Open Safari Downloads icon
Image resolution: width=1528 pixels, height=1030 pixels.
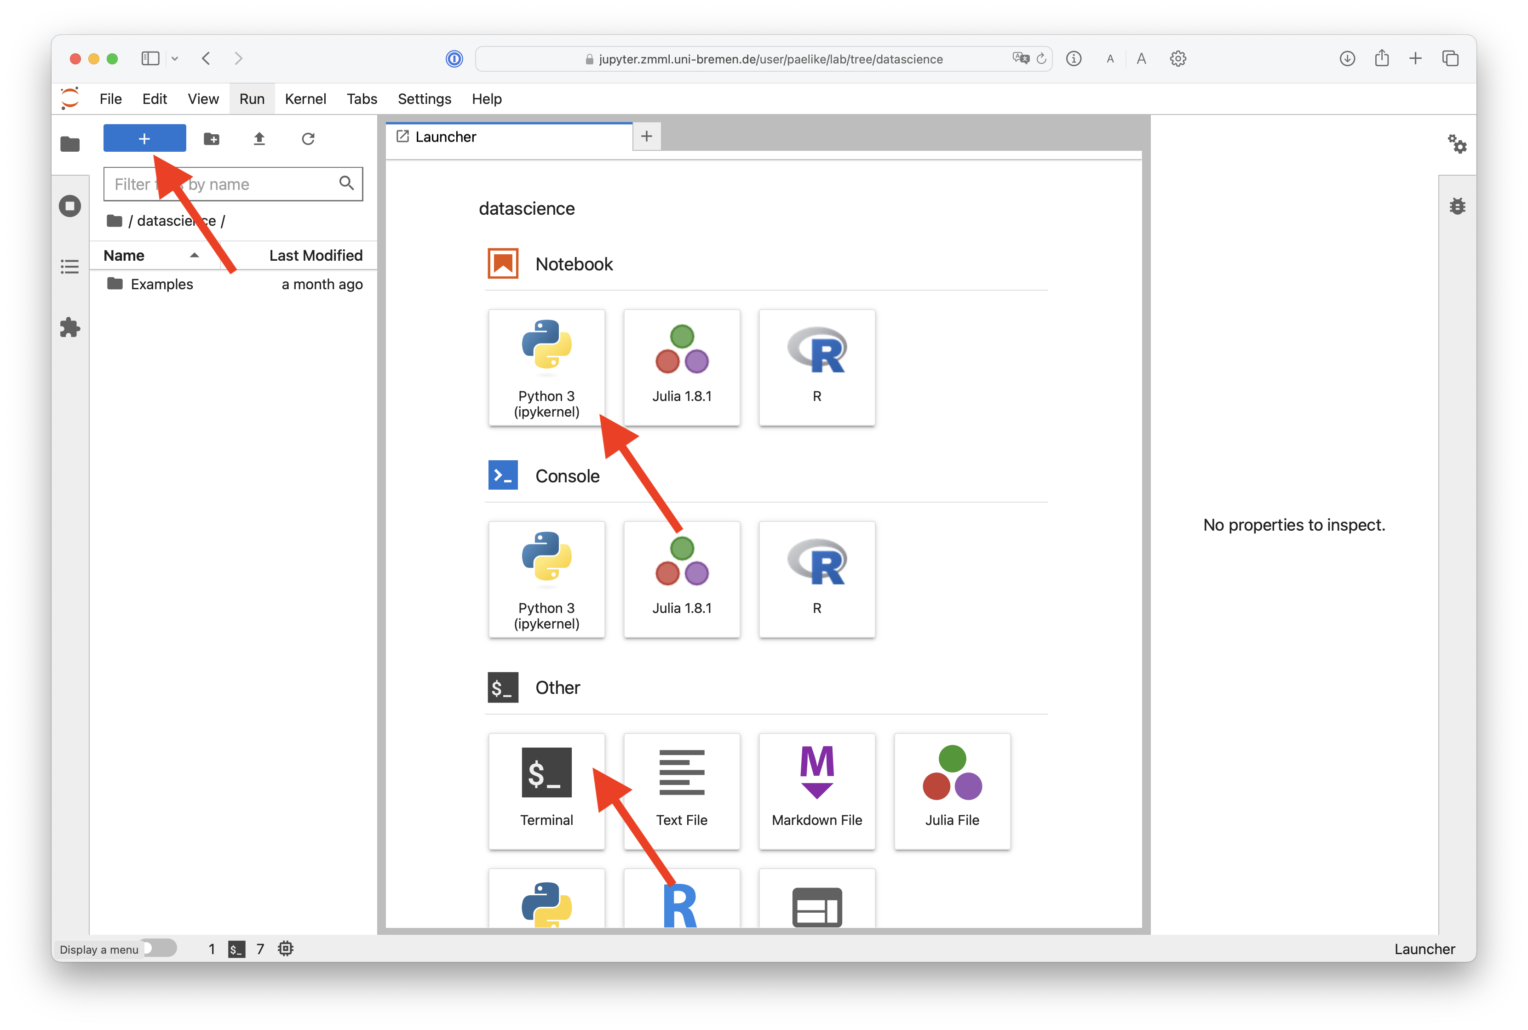1347,58
